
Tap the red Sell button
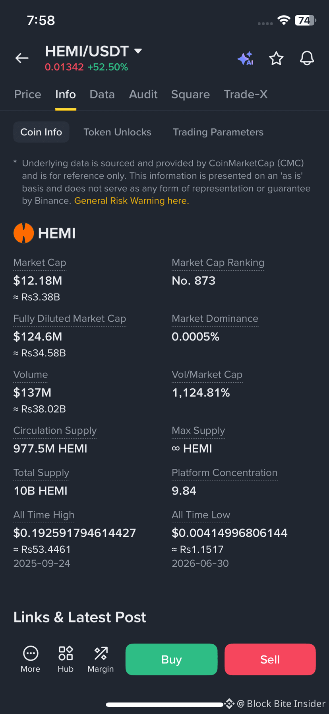270,659
